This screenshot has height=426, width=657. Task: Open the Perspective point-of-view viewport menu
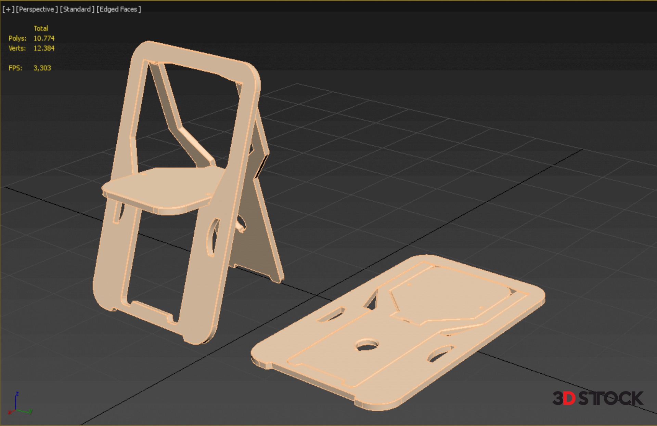[37, 9]
